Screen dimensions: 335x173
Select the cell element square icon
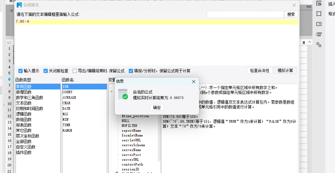[319, 14]
